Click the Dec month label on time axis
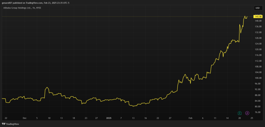The height and width of the screenshot is (127, 265). coord(25,118)
